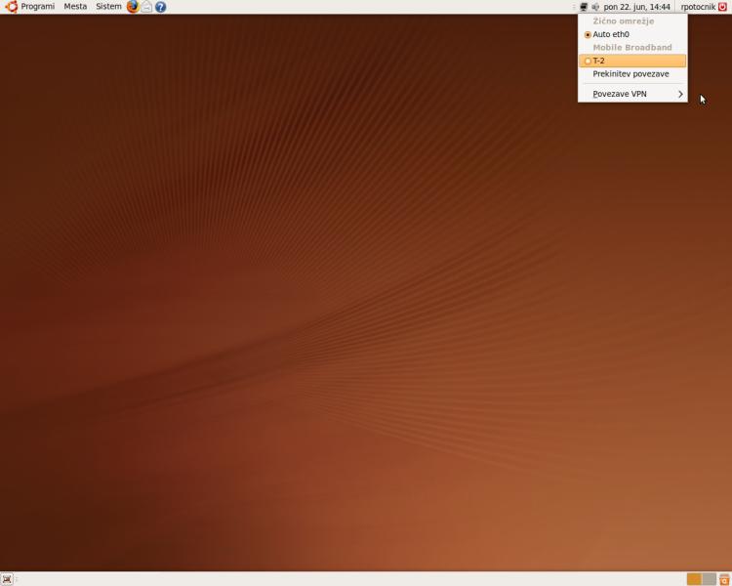The image size is (732, 586).
Task: Open the Mesta places menu
Action: click(75, 7)
